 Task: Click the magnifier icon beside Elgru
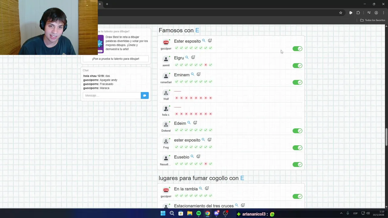tap(187, 58)
